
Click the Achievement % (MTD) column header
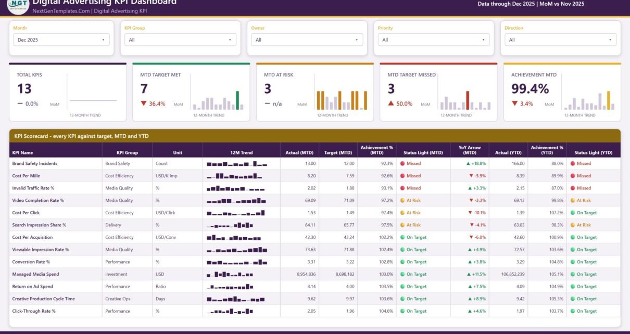377,150
